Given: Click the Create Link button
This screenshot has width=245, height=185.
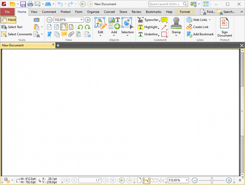Looking at the screenshot, I should [198, 27].
